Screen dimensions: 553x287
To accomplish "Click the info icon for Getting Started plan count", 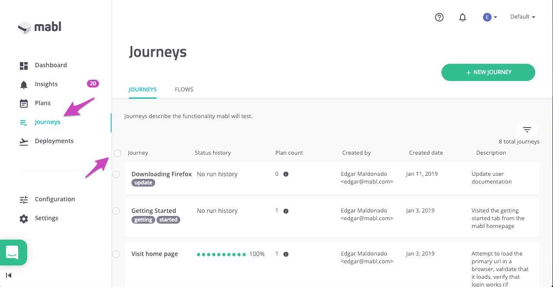I will tap(286, 211).
